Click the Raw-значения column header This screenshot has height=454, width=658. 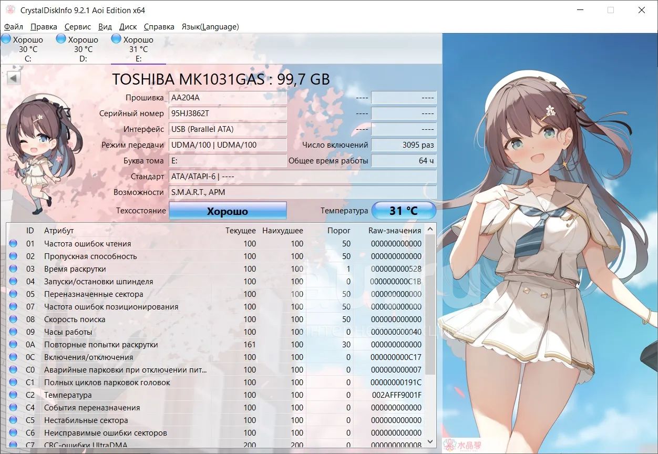click(x=395, y=230)
